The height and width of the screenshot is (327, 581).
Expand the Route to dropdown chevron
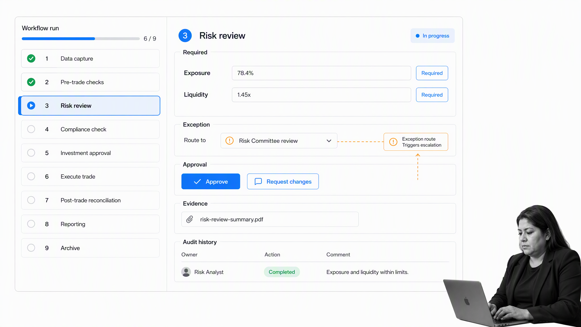(x=329, y=141)
